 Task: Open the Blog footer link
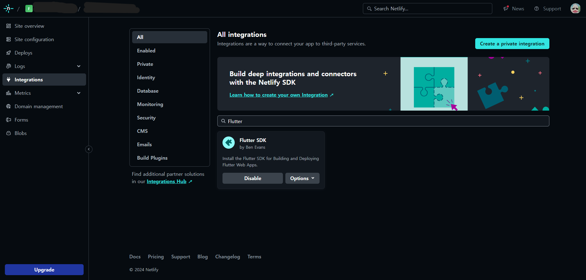coord(203,257)
